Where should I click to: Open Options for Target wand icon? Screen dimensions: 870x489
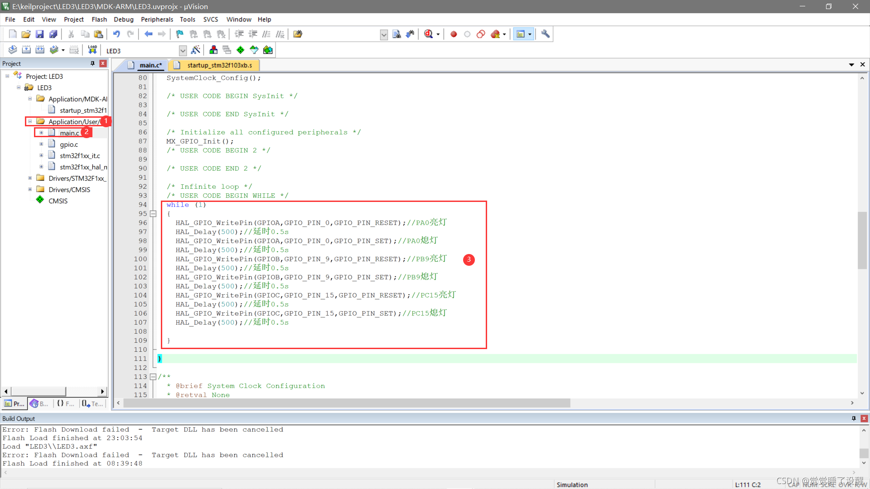click(x=196, y=50)
